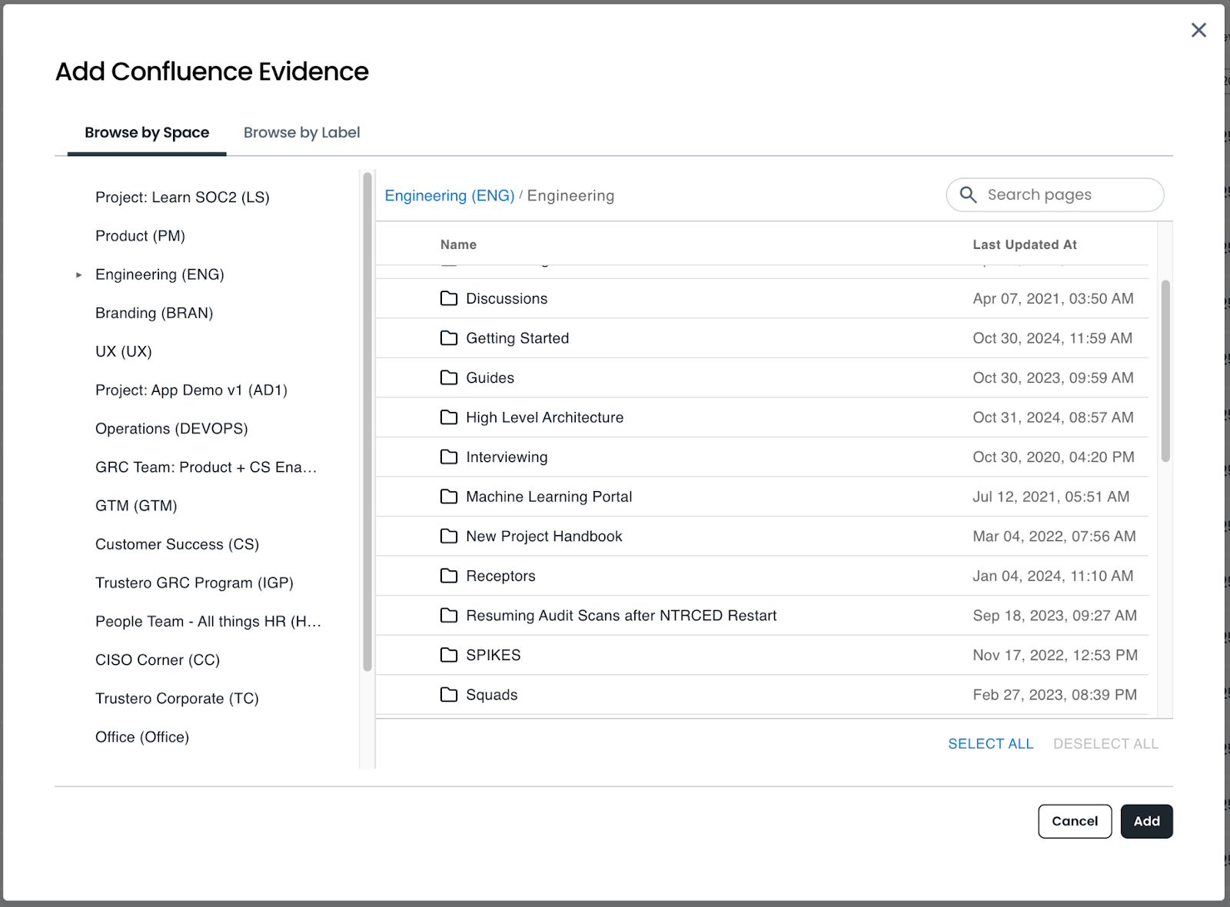
Task: Click the Search pages input field
Action: tap(1055, 194)
